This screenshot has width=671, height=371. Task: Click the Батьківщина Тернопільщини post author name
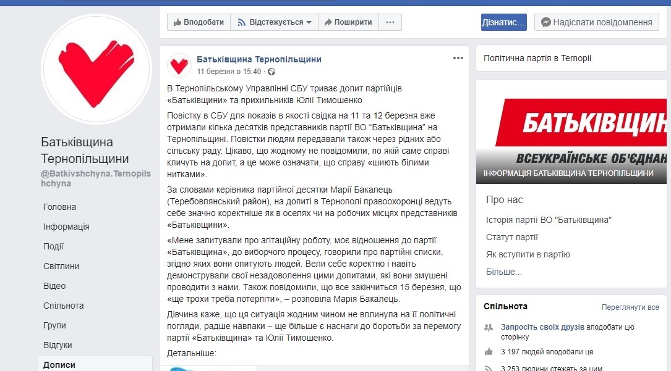[x=259, y=59]
